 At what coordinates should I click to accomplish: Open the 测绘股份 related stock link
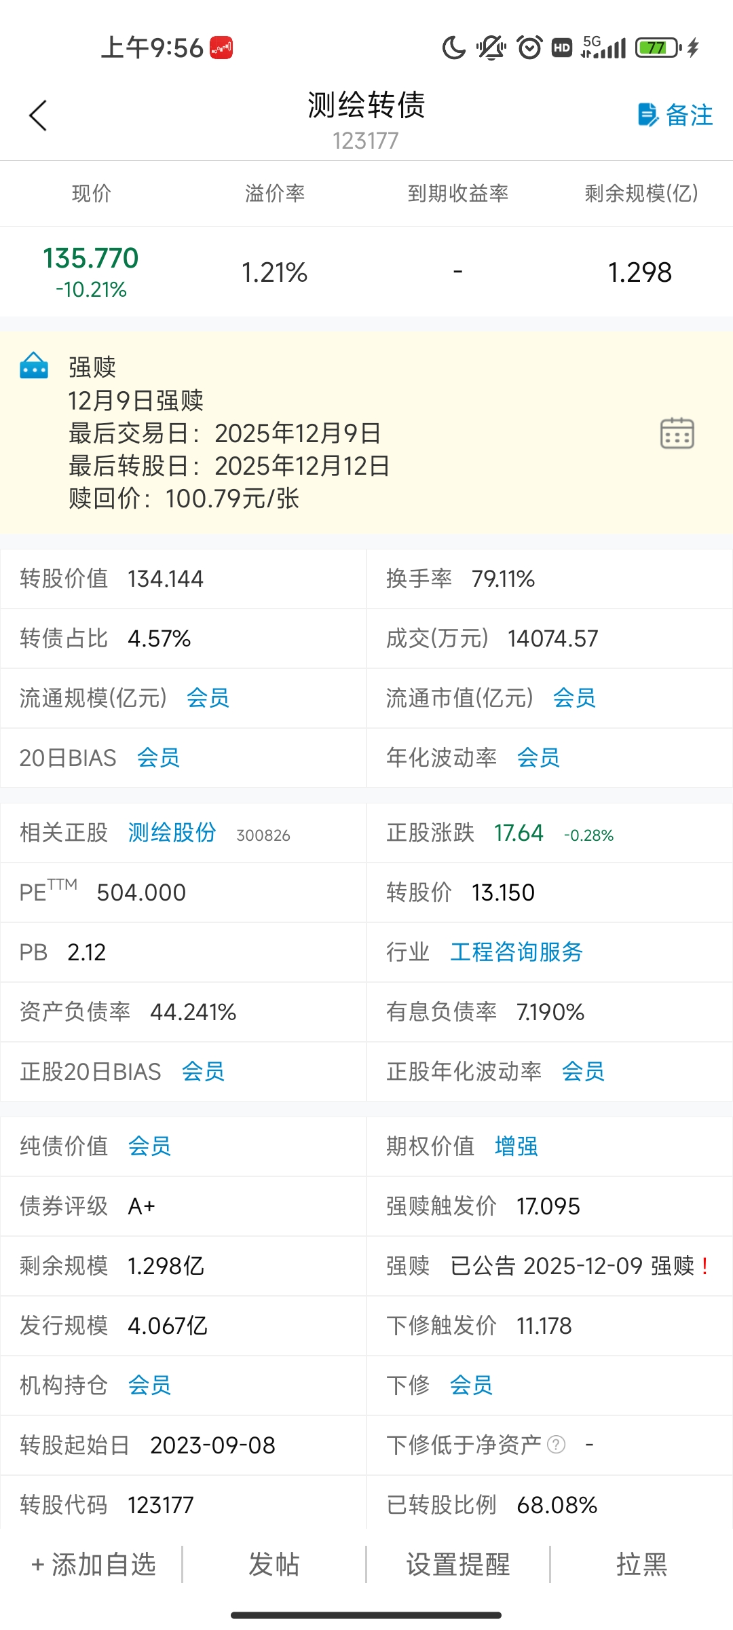click(x=172, y=833)
